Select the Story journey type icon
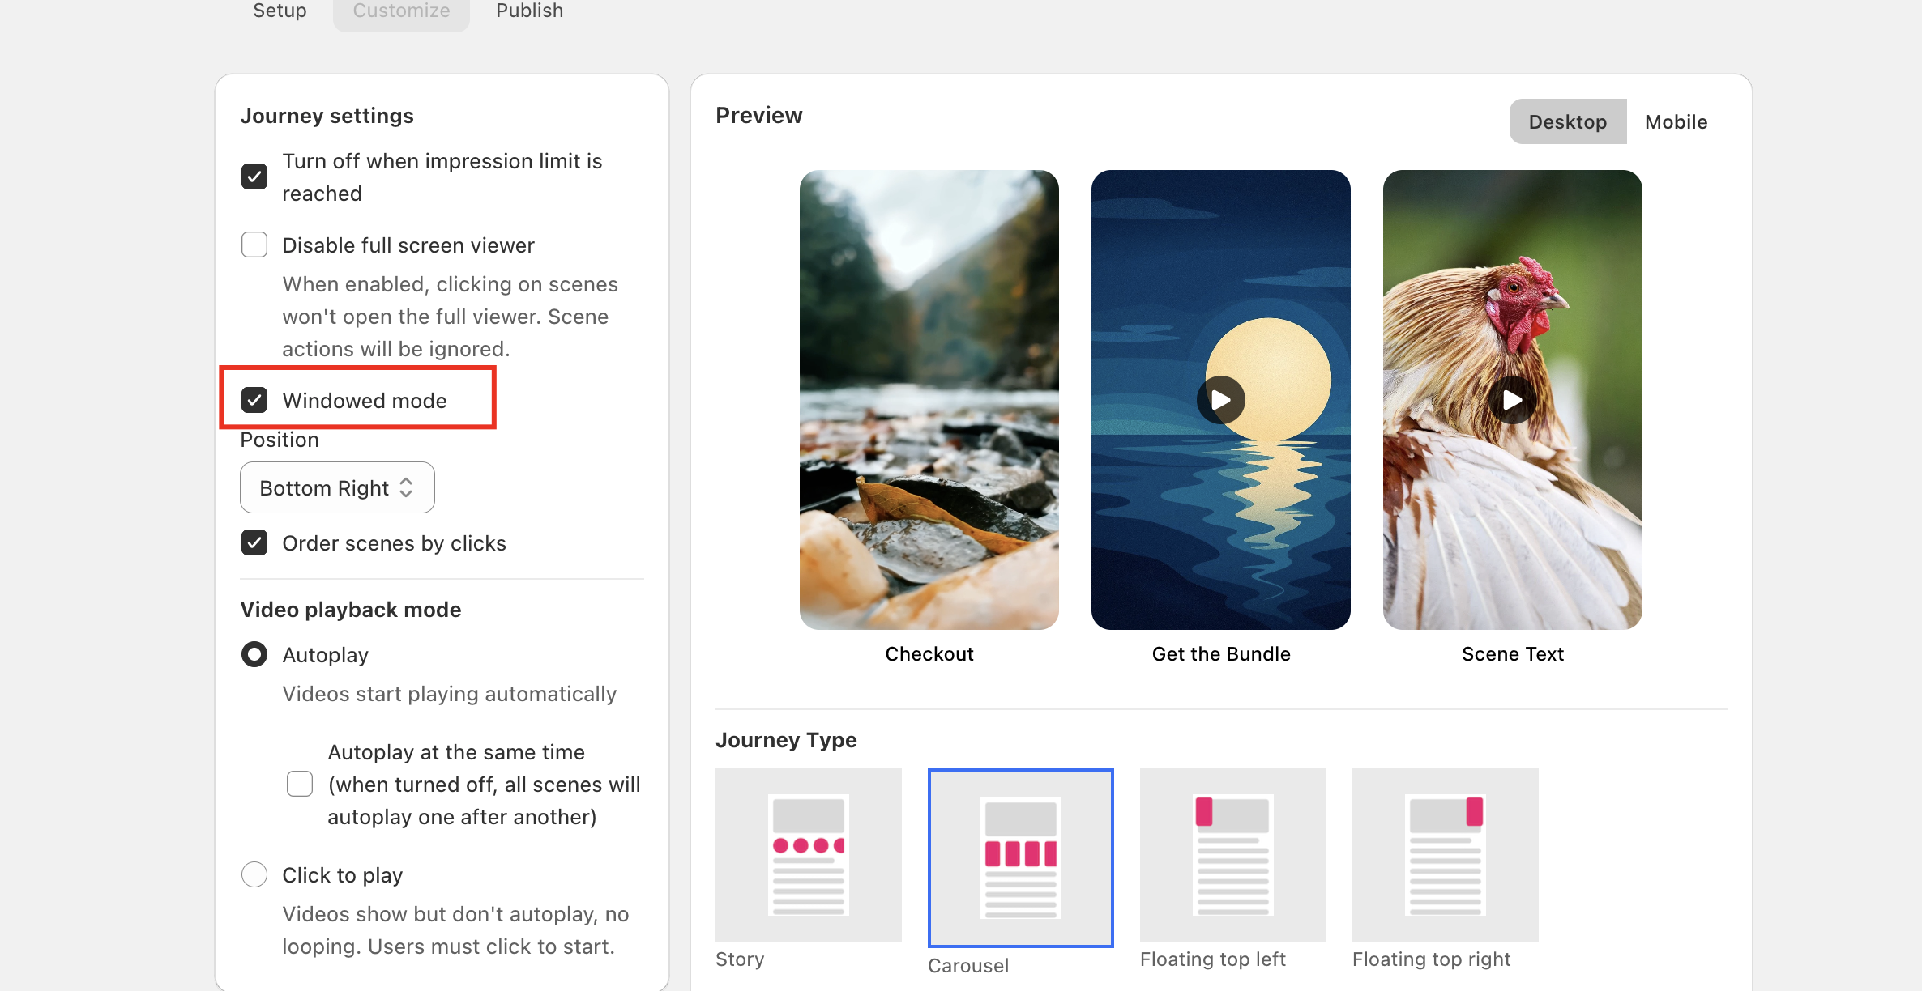 point(808,855)
